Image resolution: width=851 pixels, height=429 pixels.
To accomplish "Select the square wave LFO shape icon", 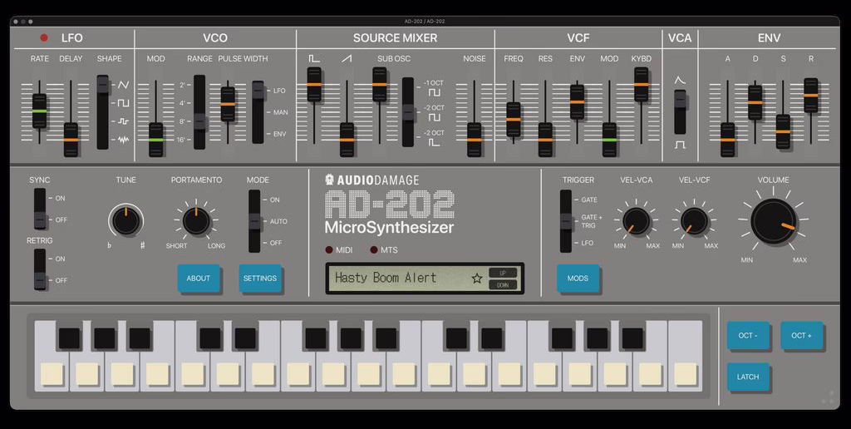I will pyautogui.click(x=124, y=102).
